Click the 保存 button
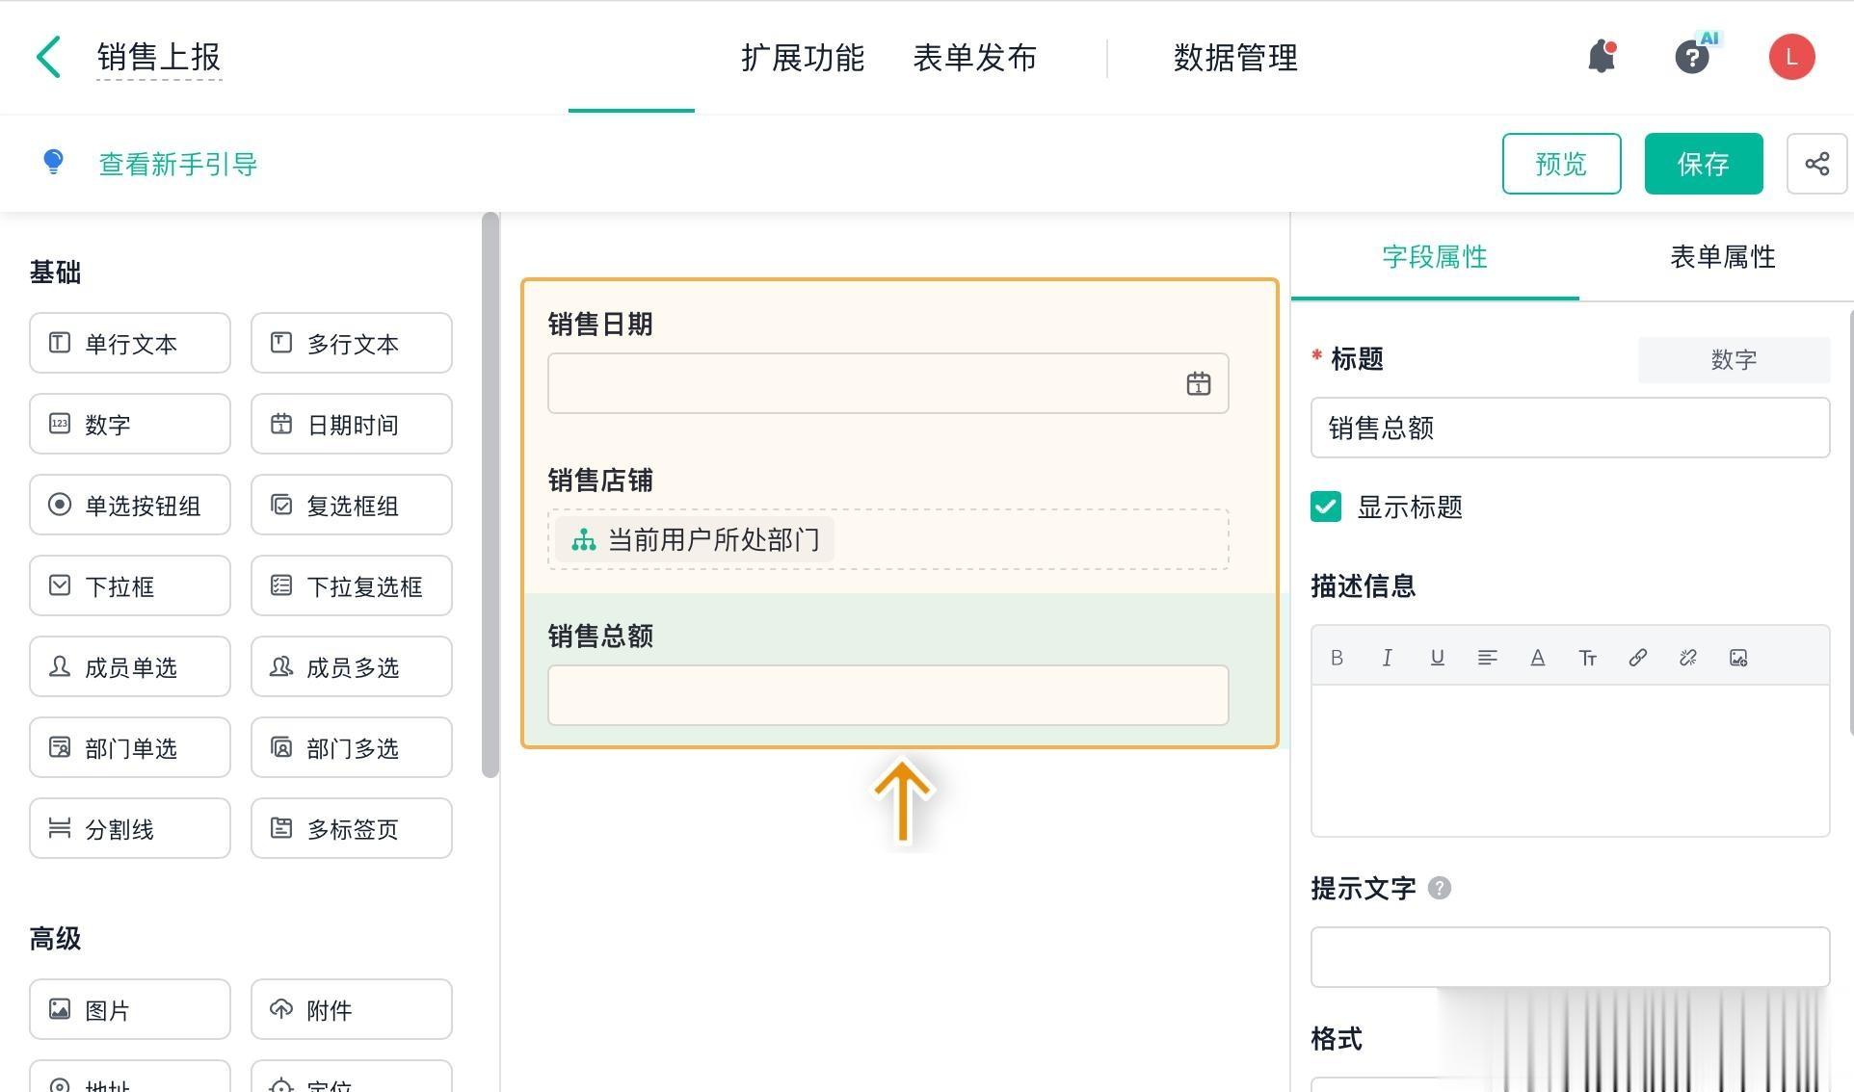 pos(1703,164)
